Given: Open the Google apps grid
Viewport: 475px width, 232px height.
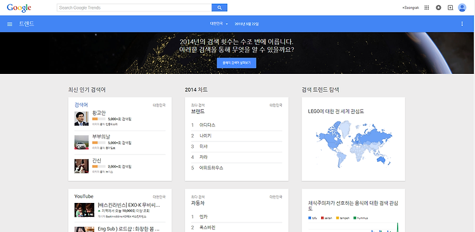Looking at the screenshot, I should pyautogui.click(x=426, y=8).
